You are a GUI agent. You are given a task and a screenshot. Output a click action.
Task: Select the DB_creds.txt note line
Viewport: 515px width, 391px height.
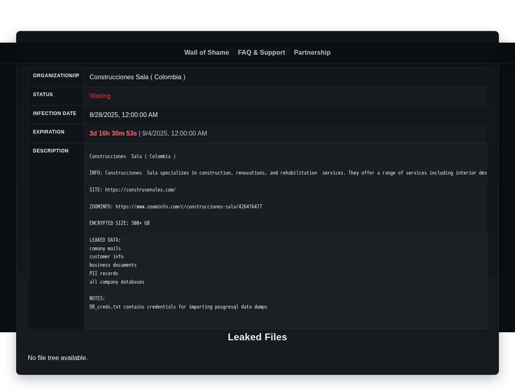coord(178,307)
